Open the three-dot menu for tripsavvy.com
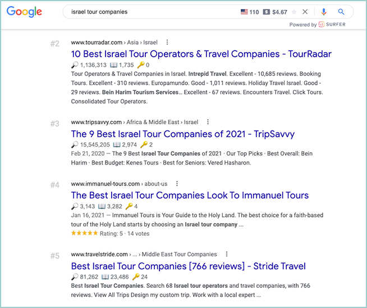This screenshot has height=308, width=367. point(208,121)
